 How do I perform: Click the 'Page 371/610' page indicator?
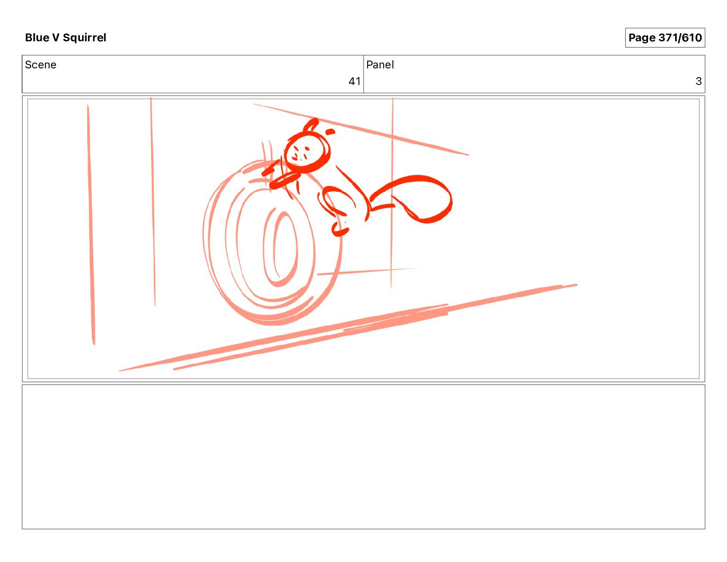(665, 38)
